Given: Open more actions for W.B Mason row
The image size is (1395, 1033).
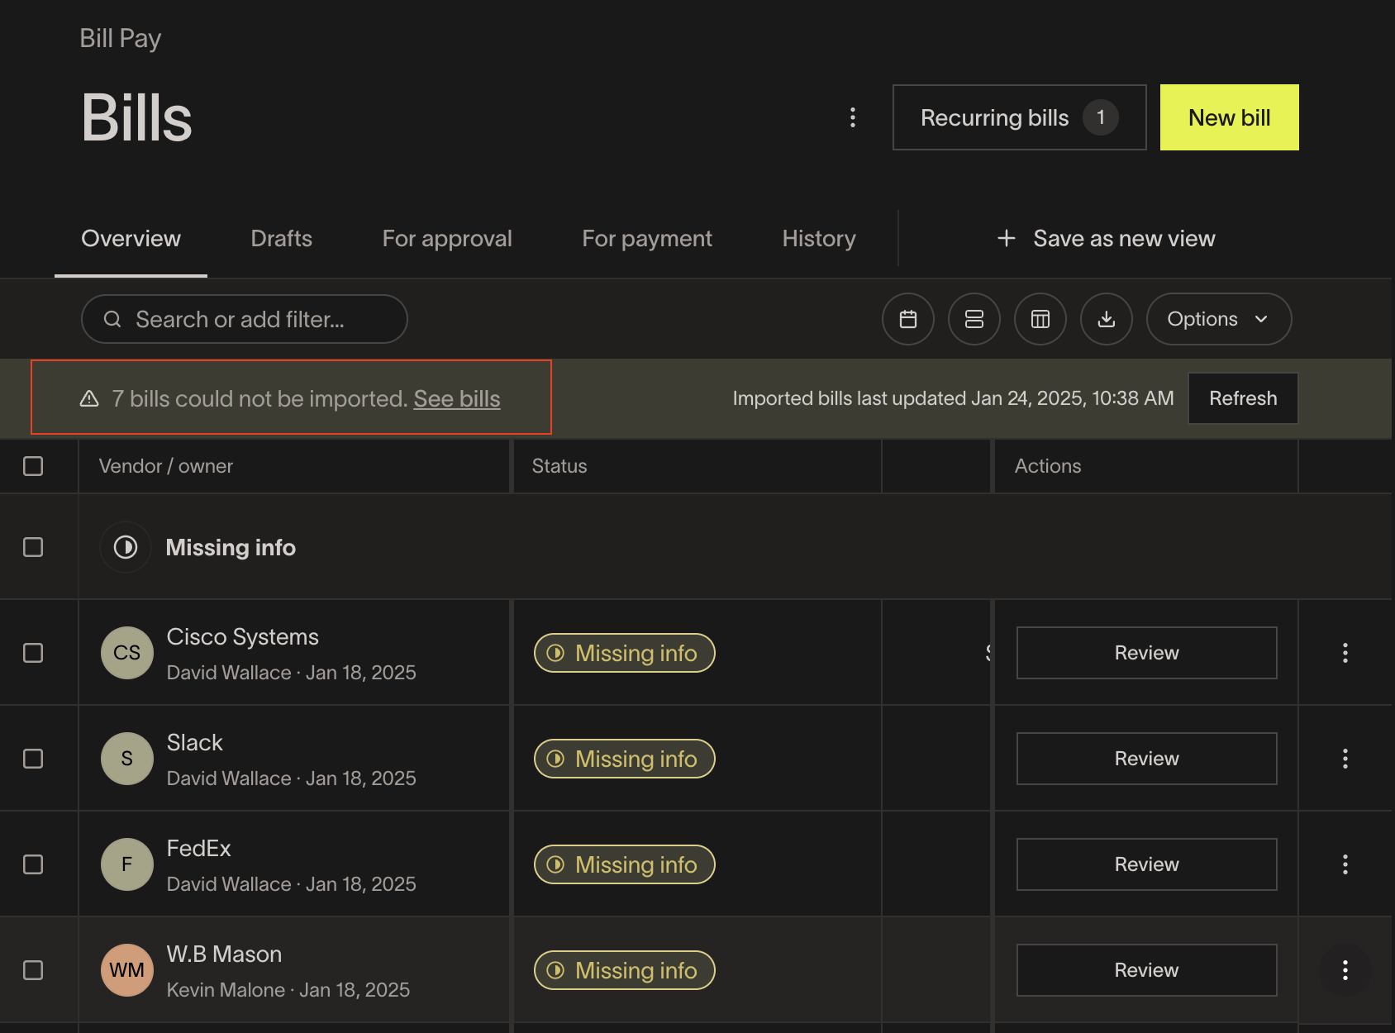Looking at the screenshot, I should (1345, 970).
